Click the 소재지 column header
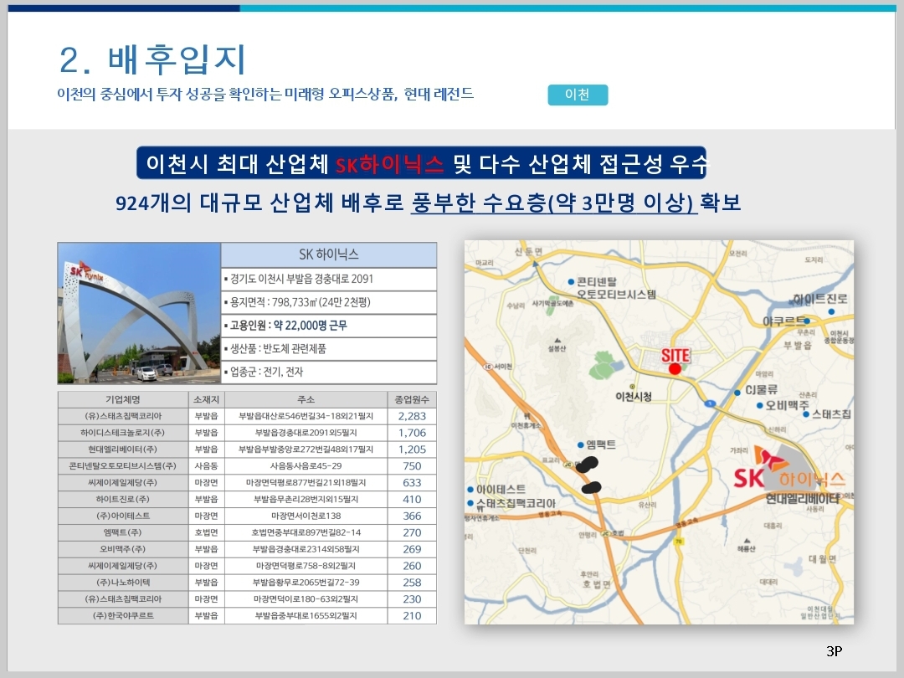The height and width of the screenshot is (678, 904). click(x=207, y=399)
